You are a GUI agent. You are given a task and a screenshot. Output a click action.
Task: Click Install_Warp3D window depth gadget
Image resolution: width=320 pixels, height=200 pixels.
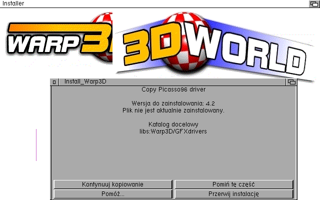[291, 82]
